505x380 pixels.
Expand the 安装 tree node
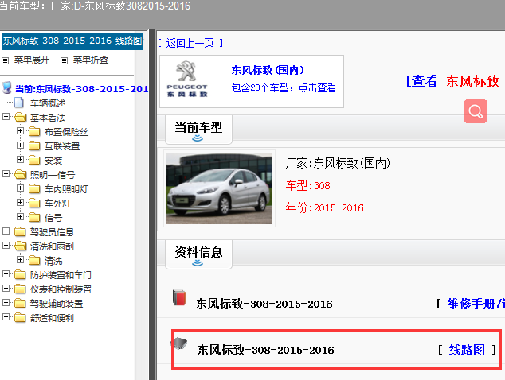pos(20,160)
